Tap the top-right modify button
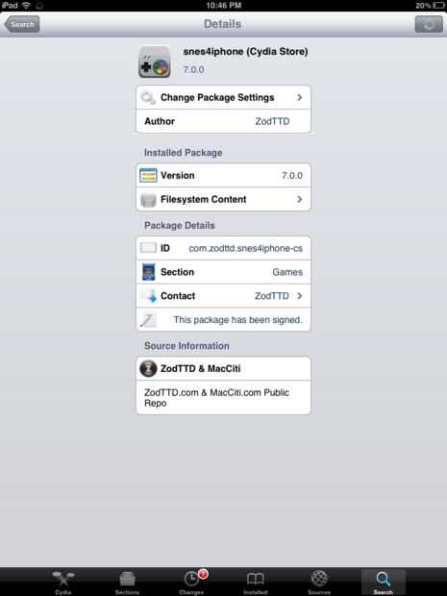The image size is (447, 596). coord(429,24)
